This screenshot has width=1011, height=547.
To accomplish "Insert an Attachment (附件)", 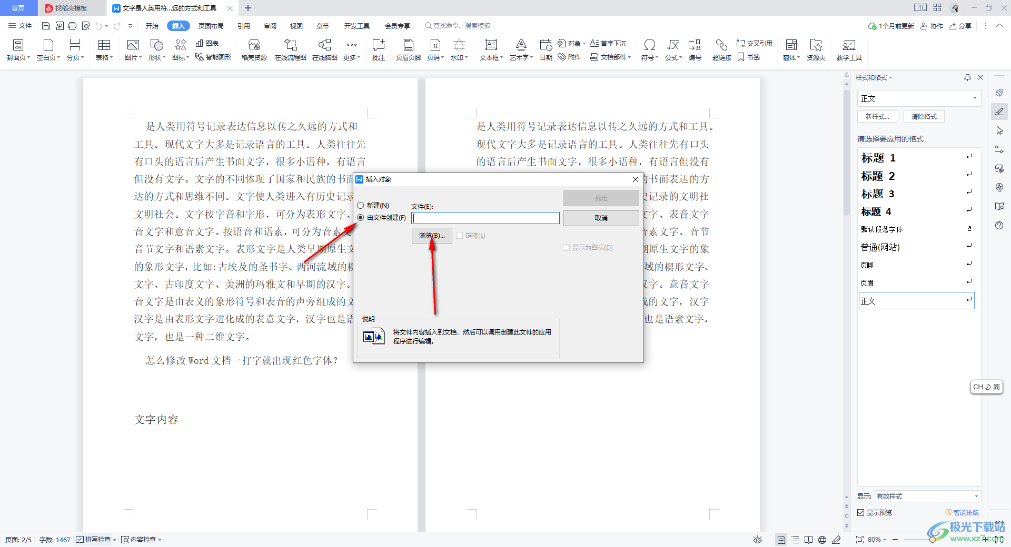I will pyautogui.click(x=570, y=57).
